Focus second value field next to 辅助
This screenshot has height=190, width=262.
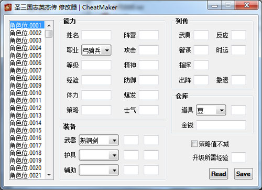point(151,170)
